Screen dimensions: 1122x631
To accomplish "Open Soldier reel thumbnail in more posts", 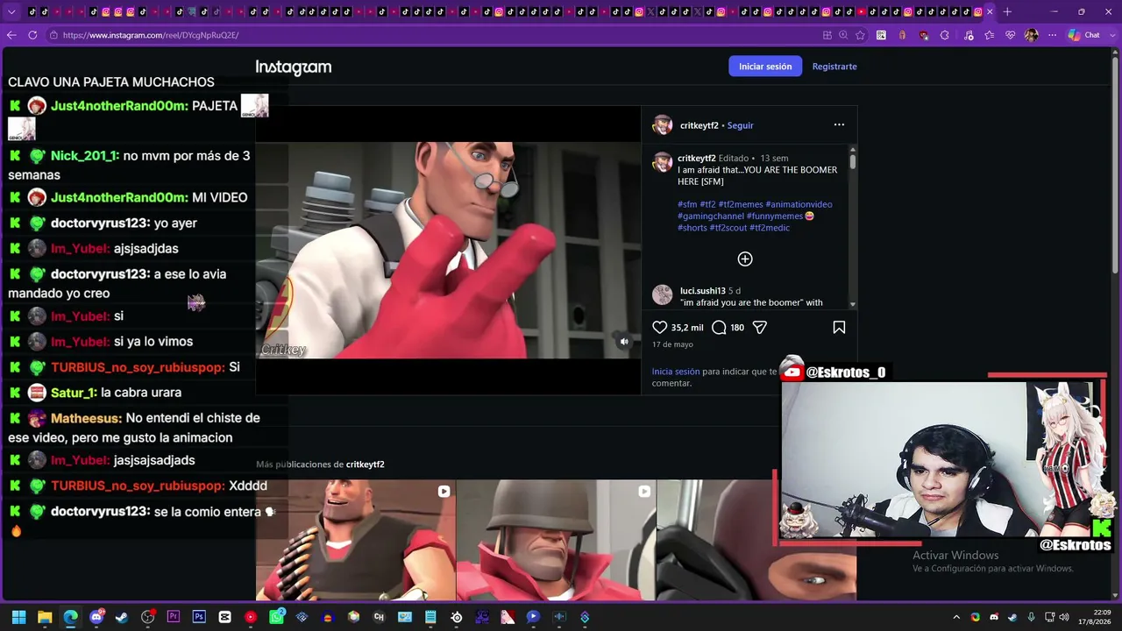I will [556, 540].
